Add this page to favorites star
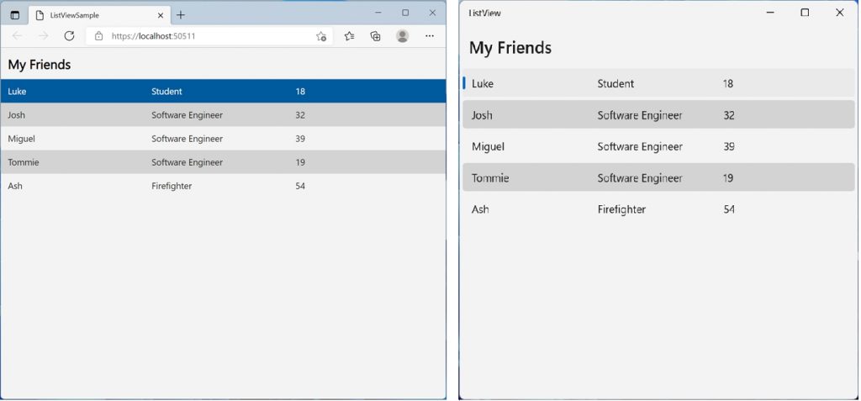 pos(321,36)
